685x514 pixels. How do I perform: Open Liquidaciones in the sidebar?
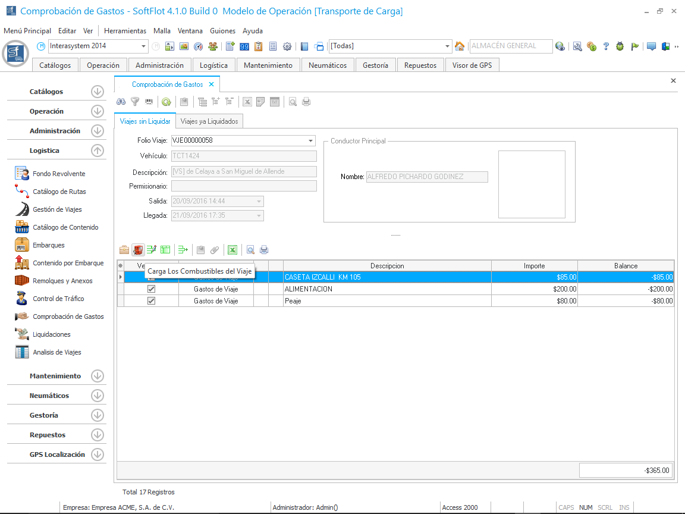point(52,334)
